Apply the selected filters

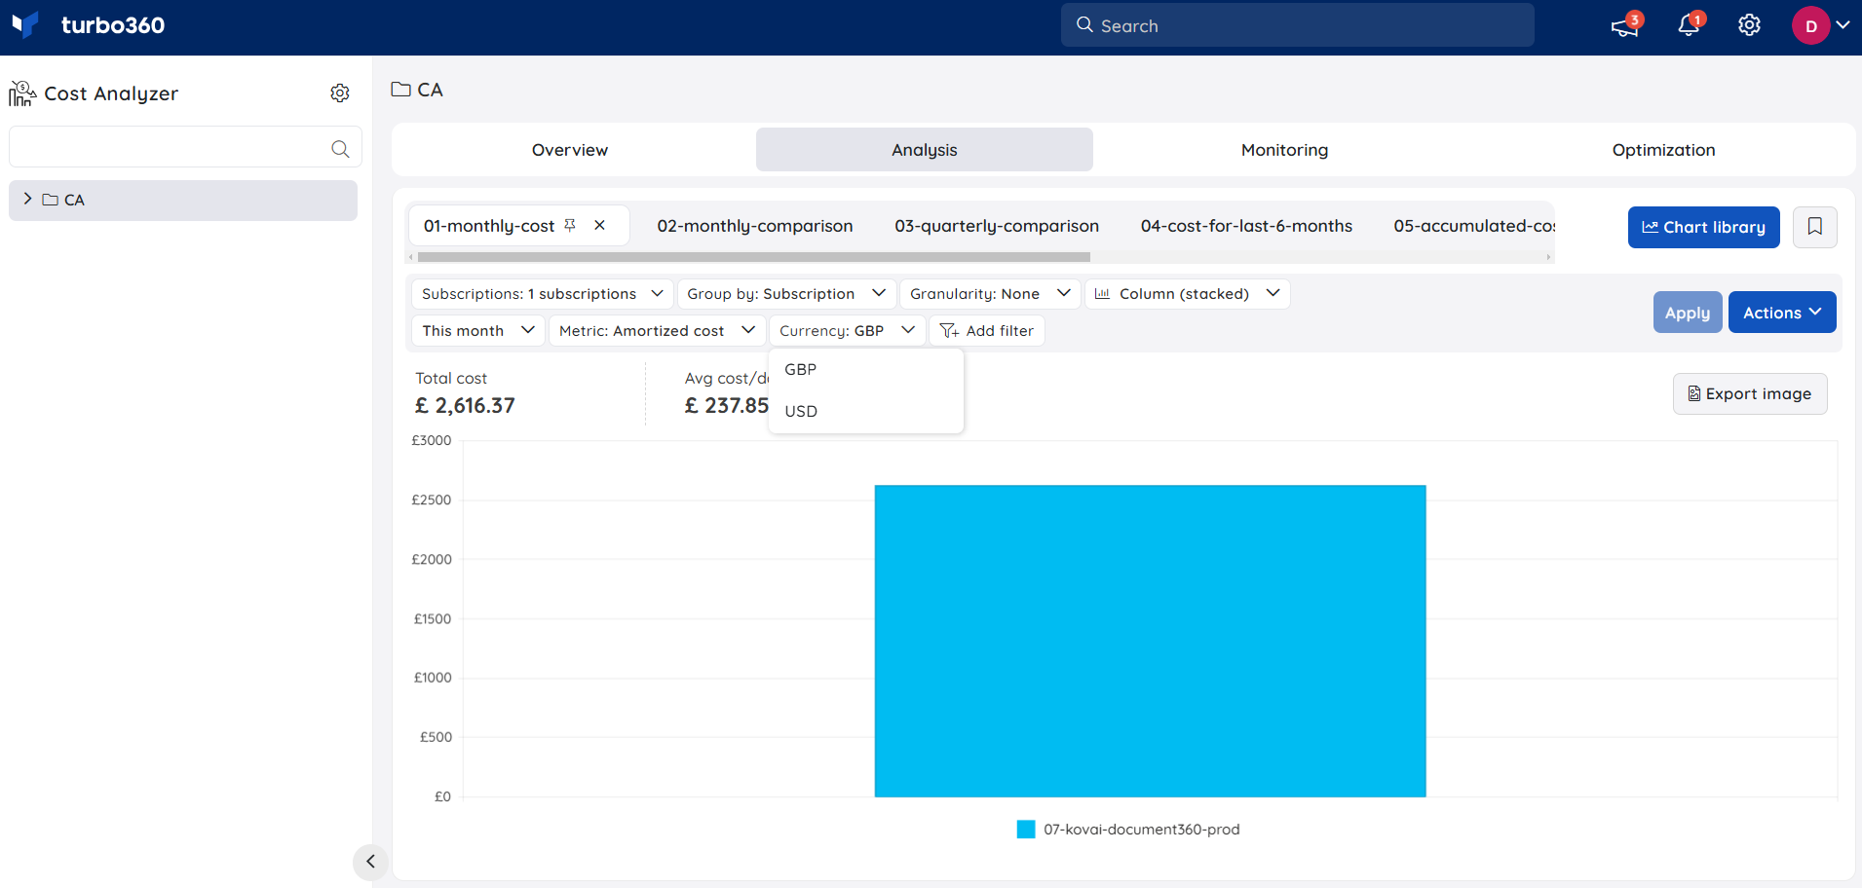[x=1687, y=313]
